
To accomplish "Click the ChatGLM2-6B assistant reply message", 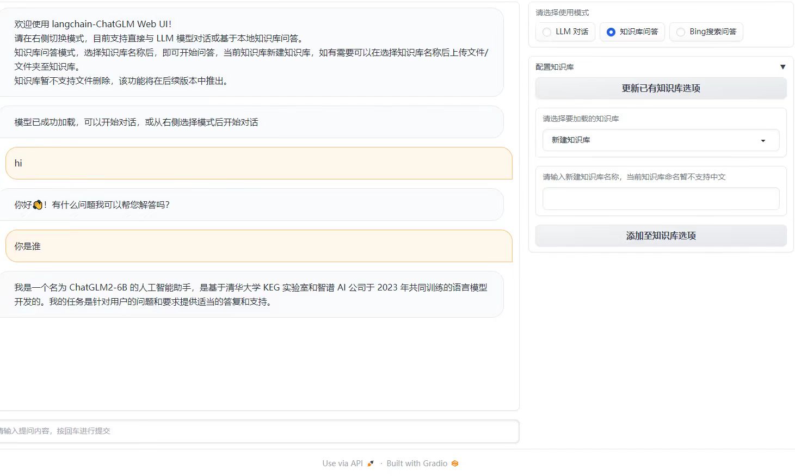I will [251, 294].
